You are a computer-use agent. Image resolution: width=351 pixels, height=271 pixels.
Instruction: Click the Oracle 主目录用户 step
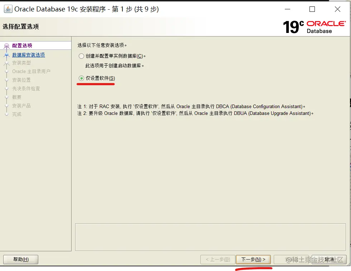click(31, 72)
